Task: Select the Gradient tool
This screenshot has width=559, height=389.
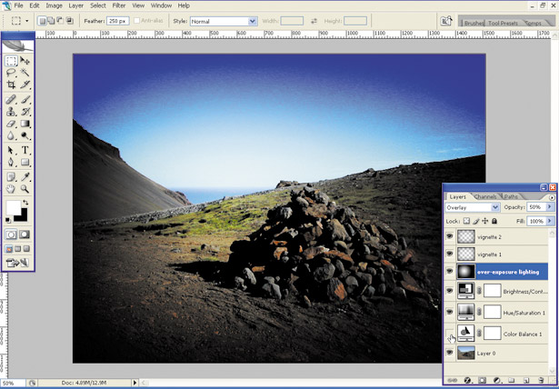Action: pos(25,124)
